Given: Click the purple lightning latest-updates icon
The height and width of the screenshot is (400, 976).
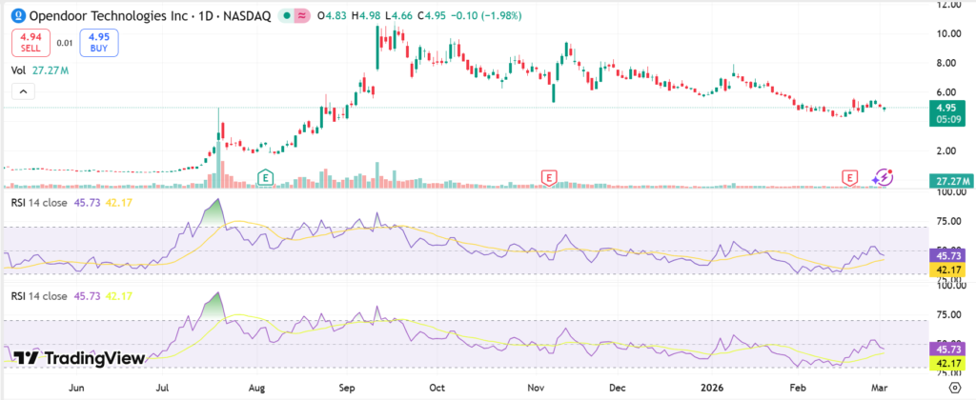Looking at the screenshot, I should [x=882, y=178].
